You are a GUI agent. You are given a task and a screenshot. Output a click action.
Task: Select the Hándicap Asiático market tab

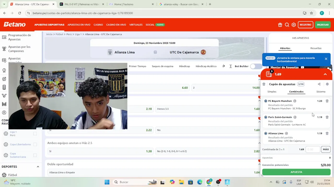[206, 66]
